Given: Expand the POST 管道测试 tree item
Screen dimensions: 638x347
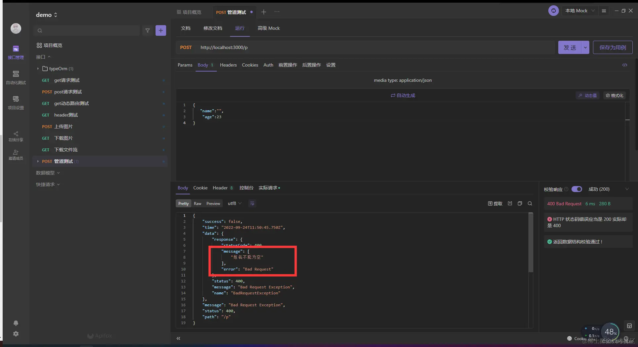Looking at the screenshot, I should click(x=38, y=161).
